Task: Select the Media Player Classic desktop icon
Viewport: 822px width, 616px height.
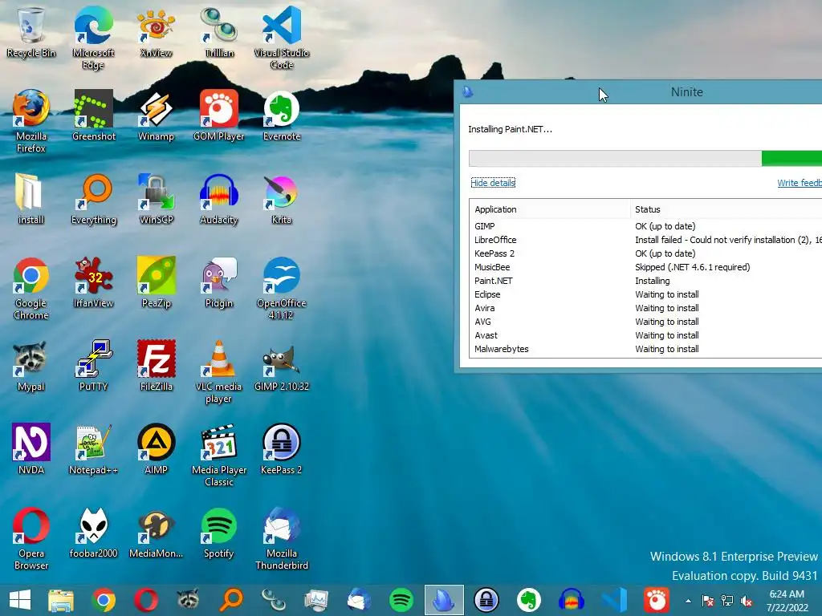Action: [218, 455]
